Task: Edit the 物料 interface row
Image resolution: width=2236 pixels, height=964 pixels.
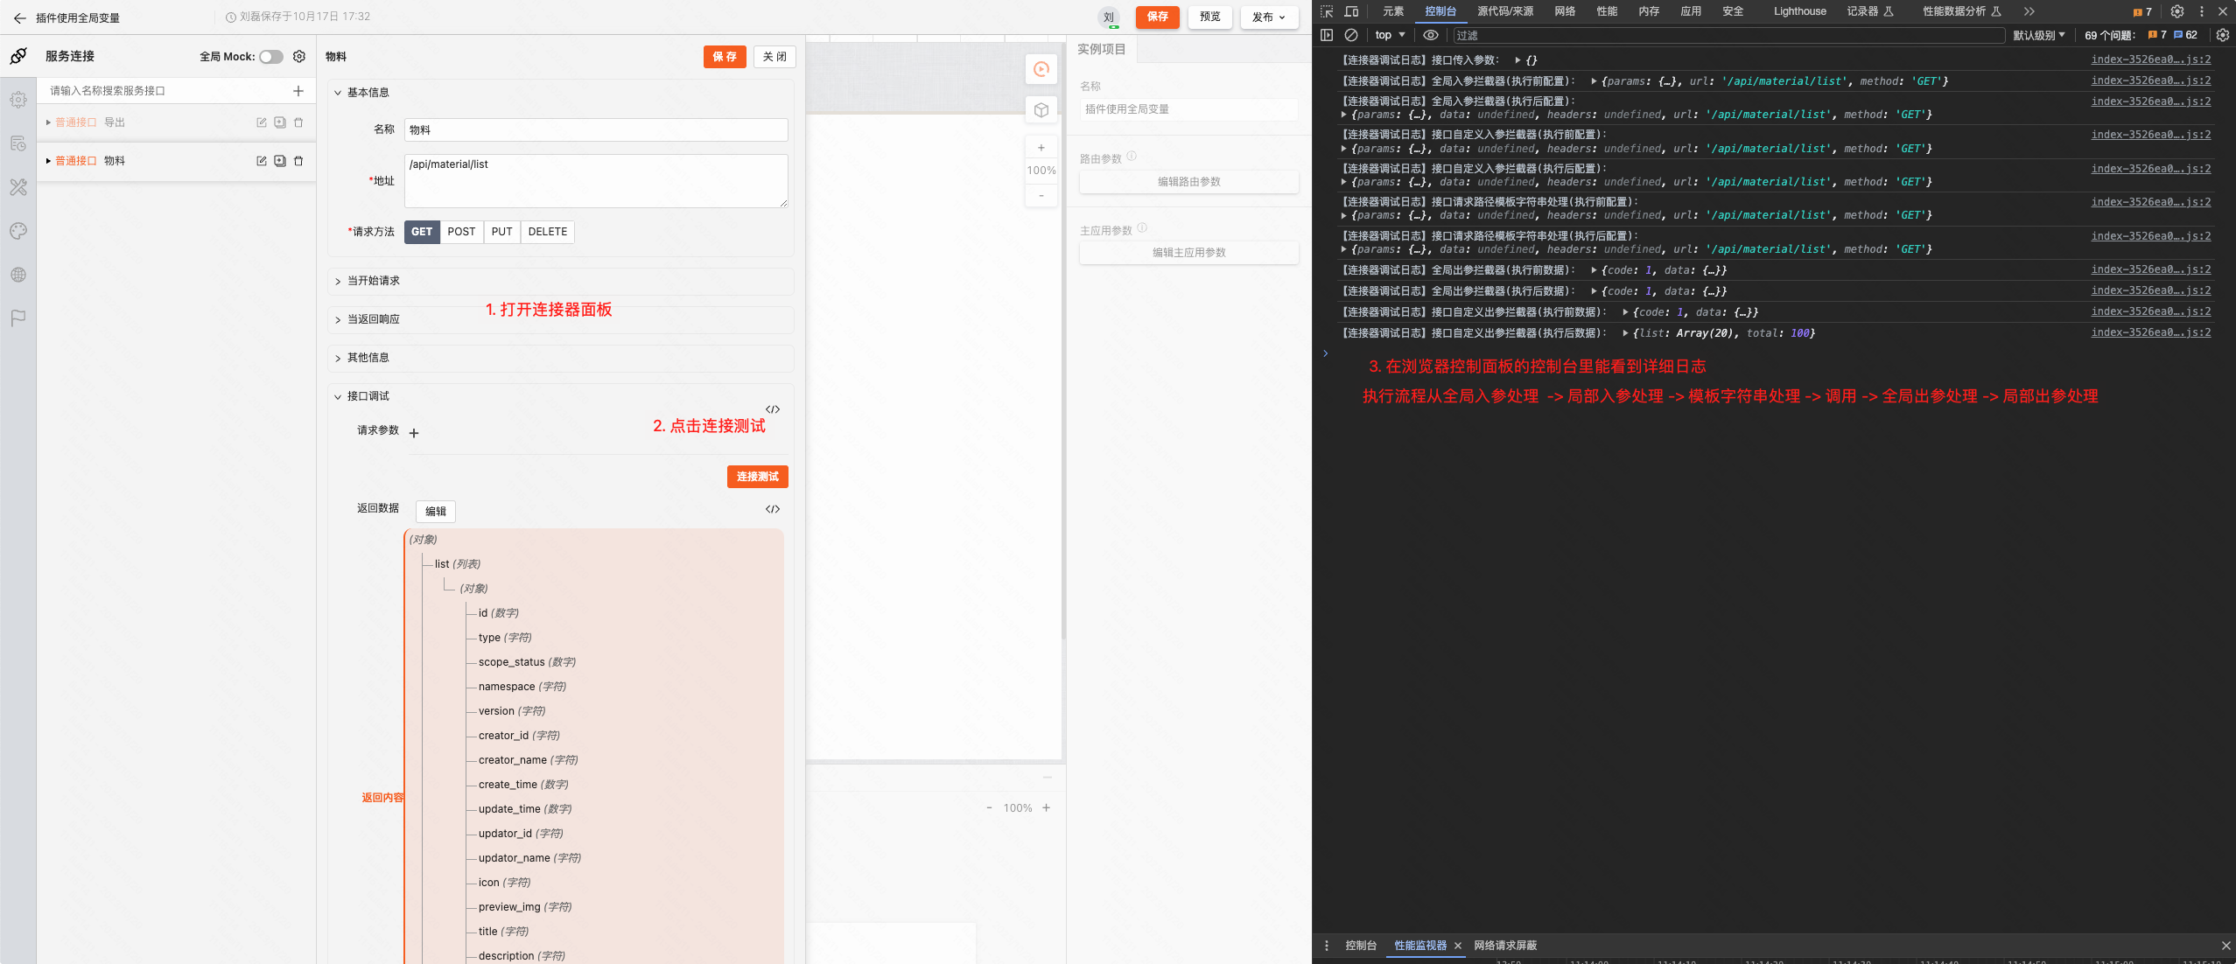Action: click(x=261, y=161)
